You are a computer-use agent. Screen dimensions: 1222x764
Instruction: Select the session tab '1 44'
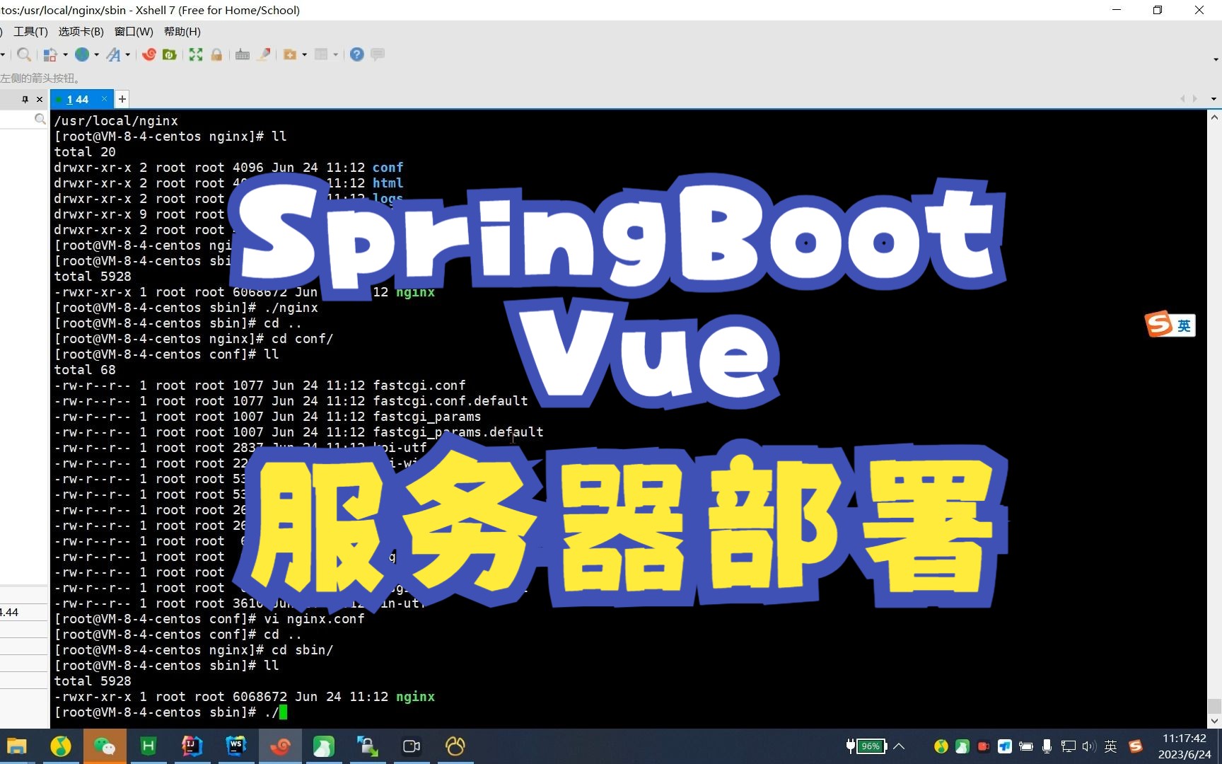77,100
